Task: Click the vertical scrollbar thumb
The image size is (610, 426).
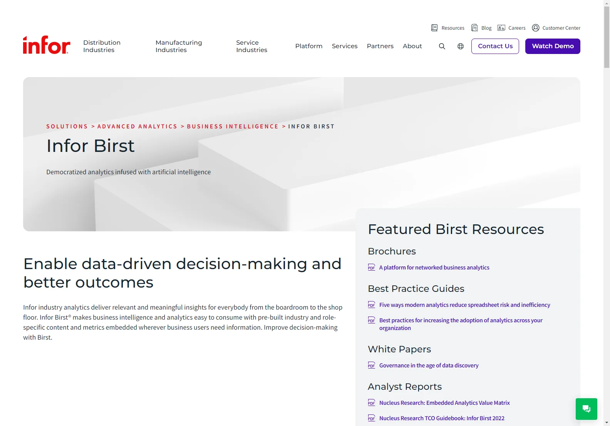Action: click(x=607, y=37)
